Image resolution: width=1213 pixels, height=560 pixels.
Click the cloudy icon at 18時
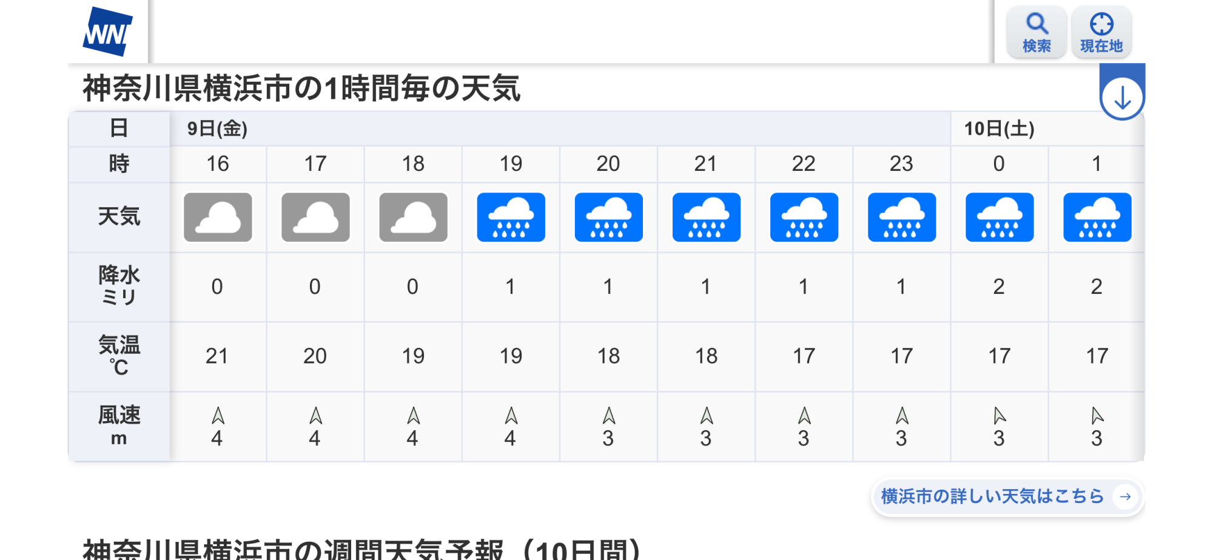(413, 217)
